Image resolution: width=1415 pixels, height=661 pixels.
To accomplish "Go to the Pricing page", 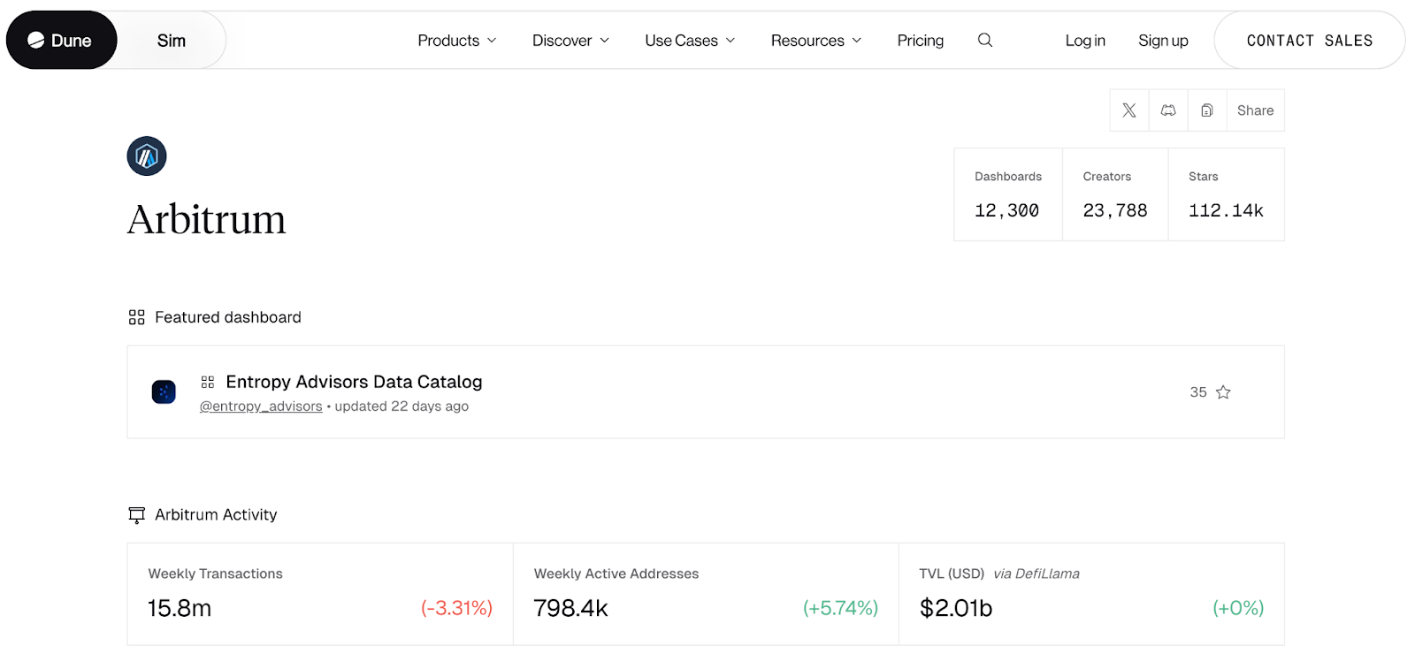I will 920,41.
